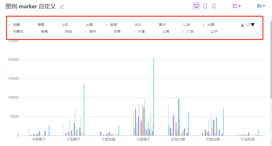Toggle the 辽宁 legend series
This screenshot has width=272, height=146.
tap(212, 32)
